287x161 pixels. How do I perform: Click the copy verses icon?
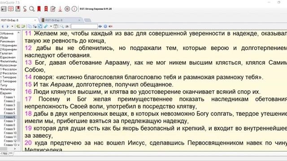click(x=30, y=26)
